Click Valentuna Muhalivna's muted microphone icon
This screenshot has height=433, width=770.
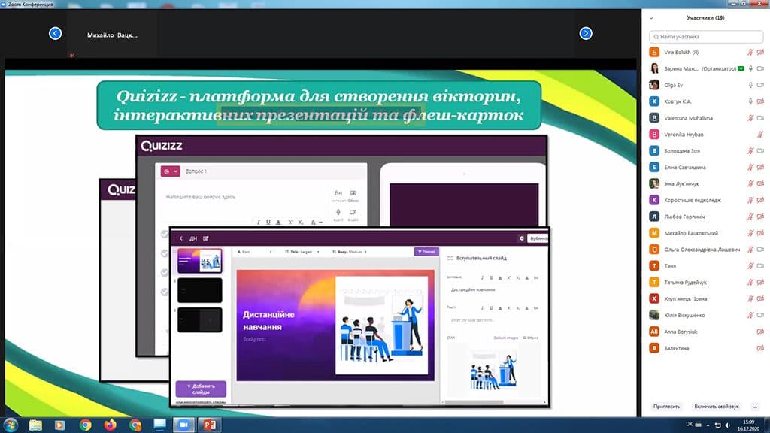click(x=750, y=118)
